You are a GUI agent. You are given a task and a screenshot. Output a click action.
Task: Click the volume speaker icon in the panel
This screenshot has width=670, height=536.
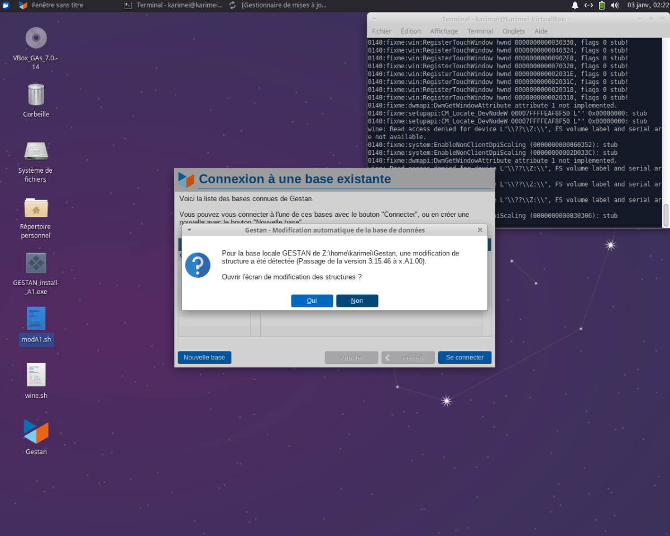pos(615,5)
